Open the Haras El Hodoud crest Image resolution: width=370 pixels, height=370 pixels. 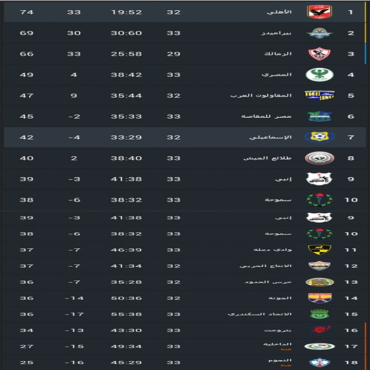coord(319,282)
